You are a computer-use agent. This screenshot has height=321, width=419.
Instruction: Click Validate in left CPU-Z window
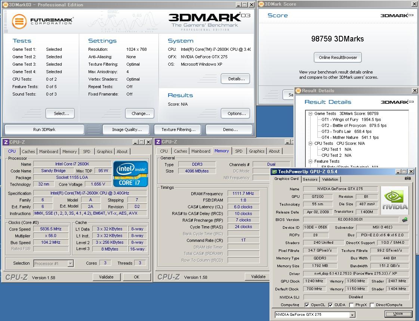point(107,277)
